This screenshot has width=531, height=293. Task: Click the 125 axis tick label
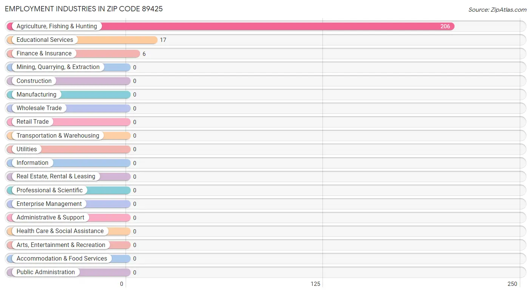pyautogui.click(x=315, y=284)
